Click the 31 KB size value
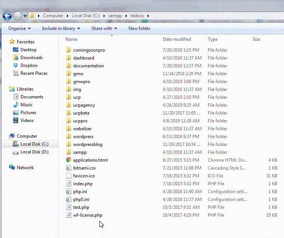The height and width of the screenshot is (238, 284). [272, 176]
